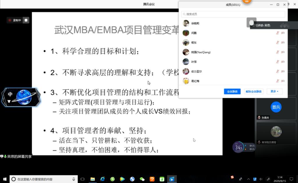Click the blue planet icon on the floating bar
The height and width of the screenshot is (183, 298).
click(24, 97)
